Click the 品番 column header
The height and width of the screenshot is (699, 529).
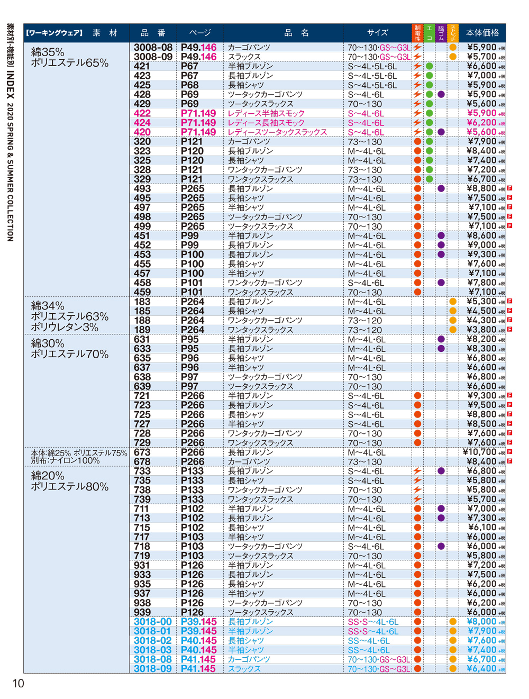153,33
